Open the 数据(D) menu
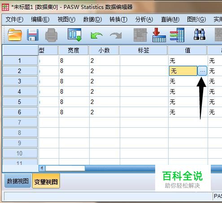Screen dimensions: 222x203 92,19
